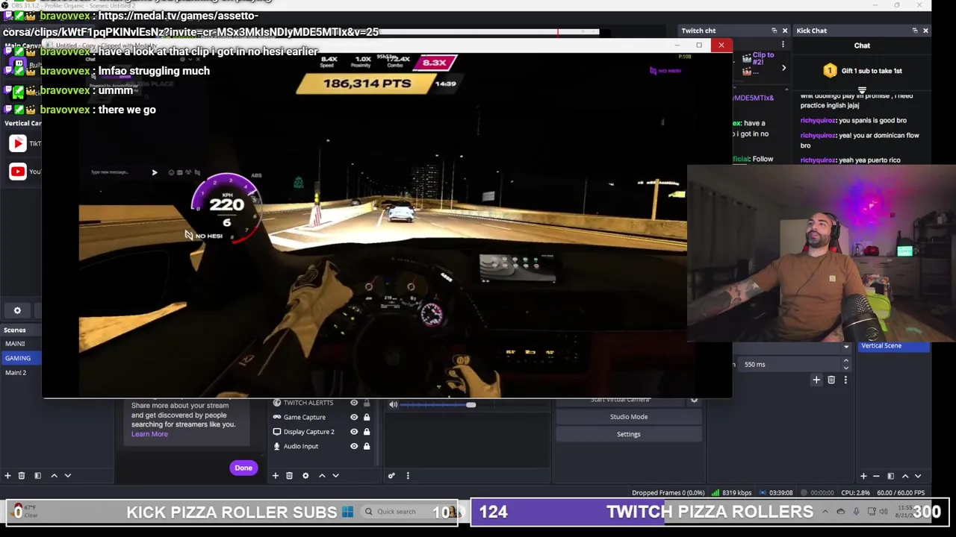Add a new source with plus icon

click(x=275, y=475)
